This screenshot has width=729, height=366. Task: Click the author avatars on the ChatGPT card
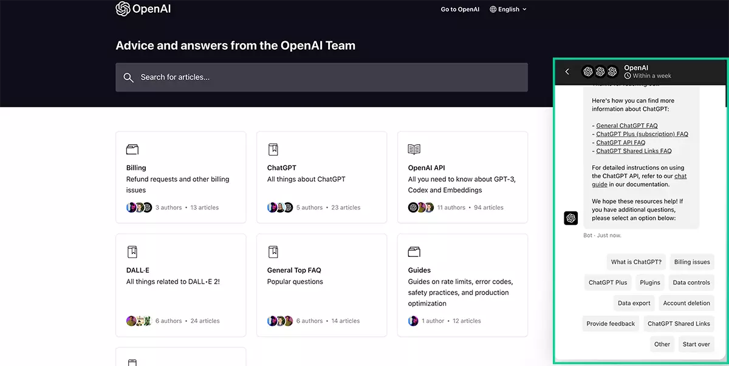[x=280, y=207]
